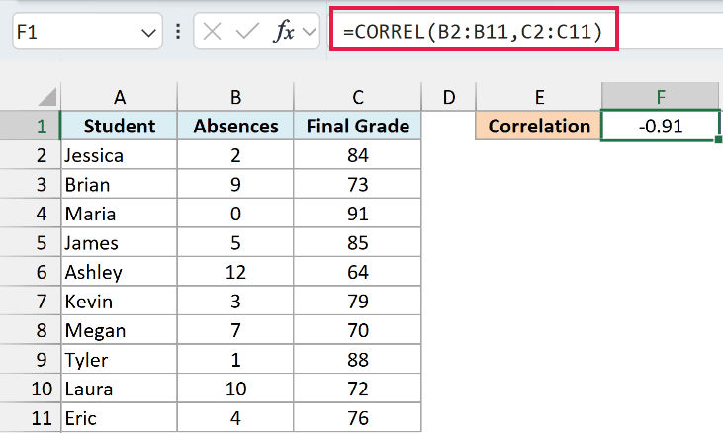Select Ashley's absences value 12

pyautogui.click(x=235, y=272)
